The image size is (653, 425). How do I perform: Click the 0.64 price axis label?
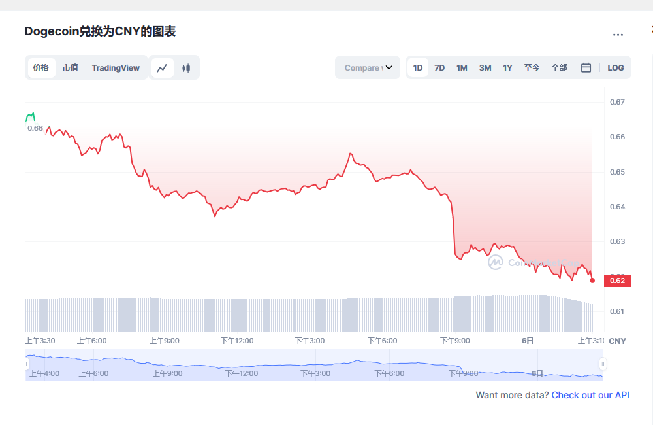(617, 207)
